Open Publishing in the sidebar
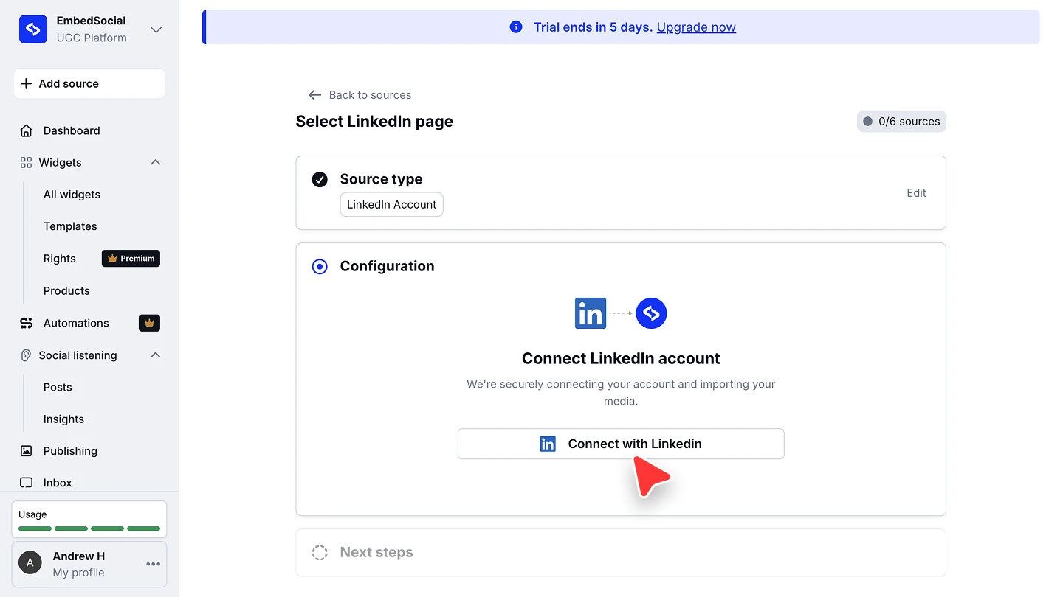 [70, 451]
